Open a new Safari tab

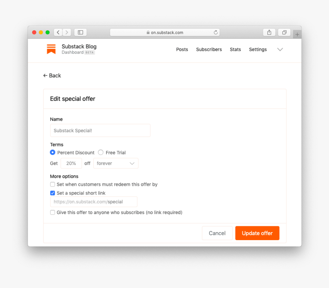tap(297, 34)
